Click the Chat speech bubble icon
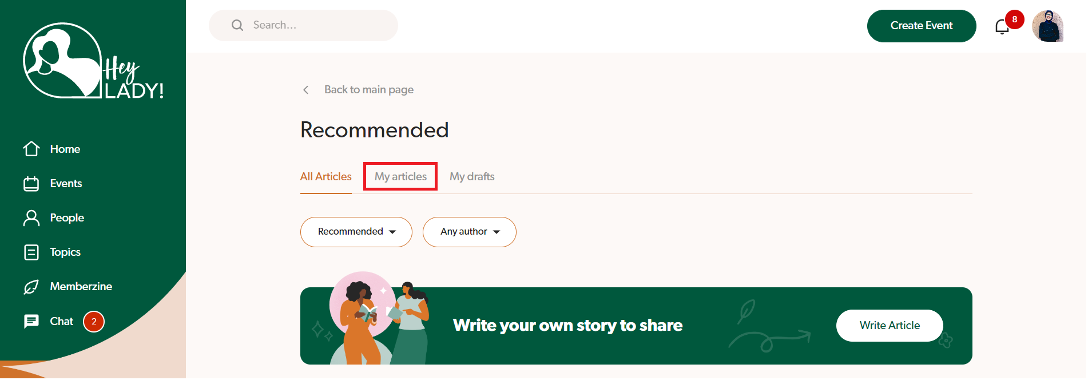The height and width of the screenshot is (380, 1088). (31, 321)
